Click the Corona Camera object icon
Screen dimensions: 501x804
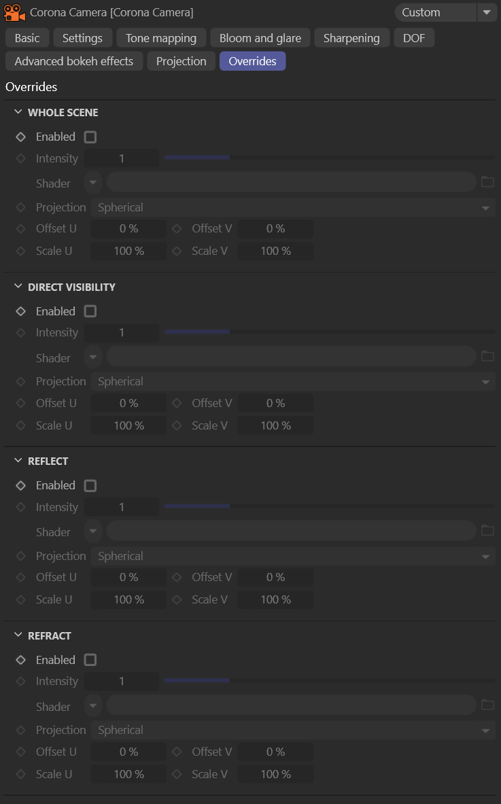click(x=14, y=12)
